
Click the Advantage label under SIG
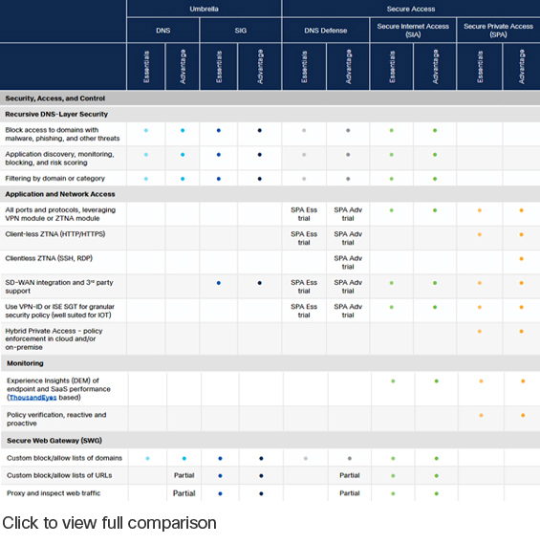click(260, 67)
